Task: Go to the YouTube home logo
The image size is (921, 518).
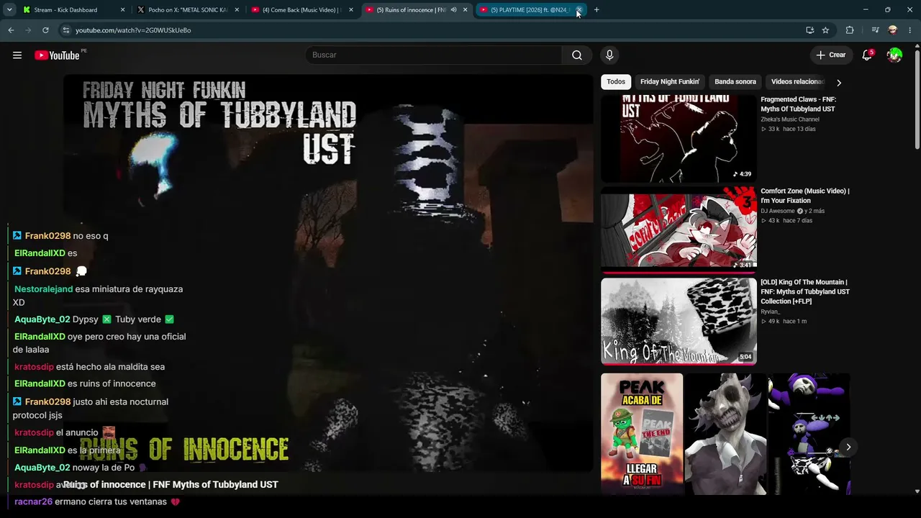Action: click(x=57, y=55)
